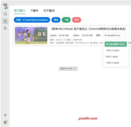Switch to 待下载(1) tab
This screenshot has height=127, width=131.
pos(20,11)
